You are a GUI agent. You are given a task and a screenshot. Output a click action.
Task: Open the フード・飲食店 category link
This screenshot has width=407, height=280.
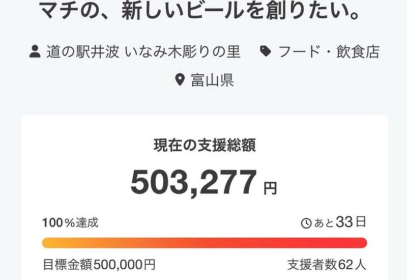329,51
